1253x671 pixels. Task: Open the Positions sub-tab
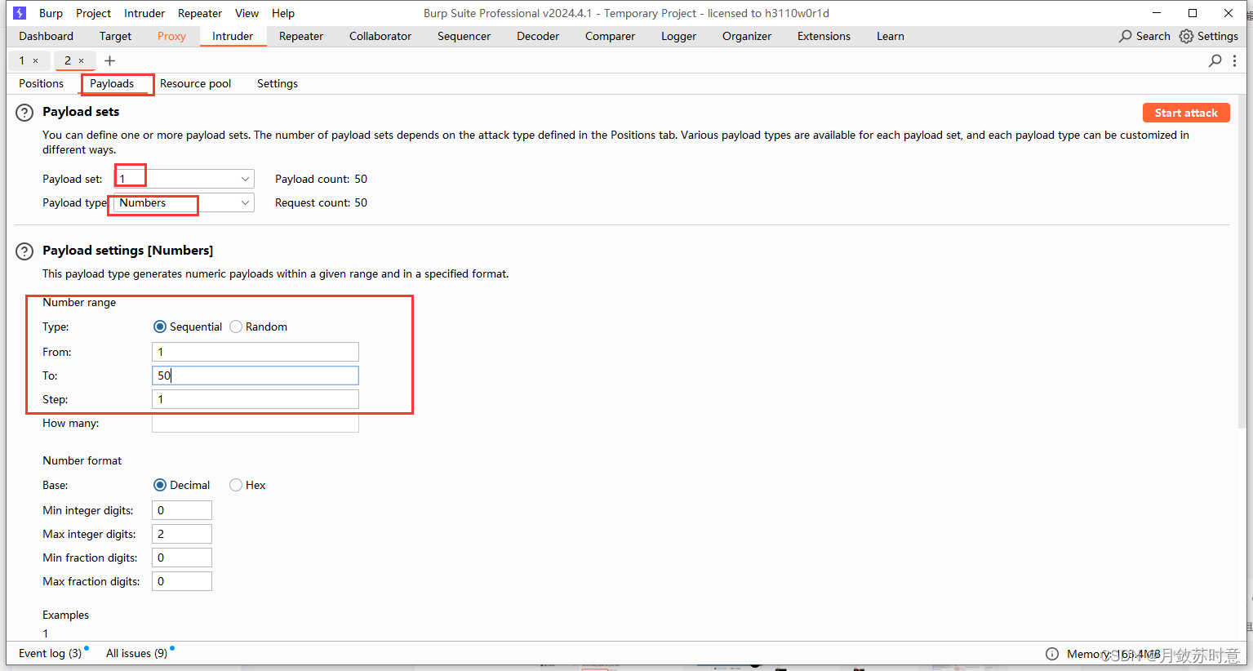(41, 83)
